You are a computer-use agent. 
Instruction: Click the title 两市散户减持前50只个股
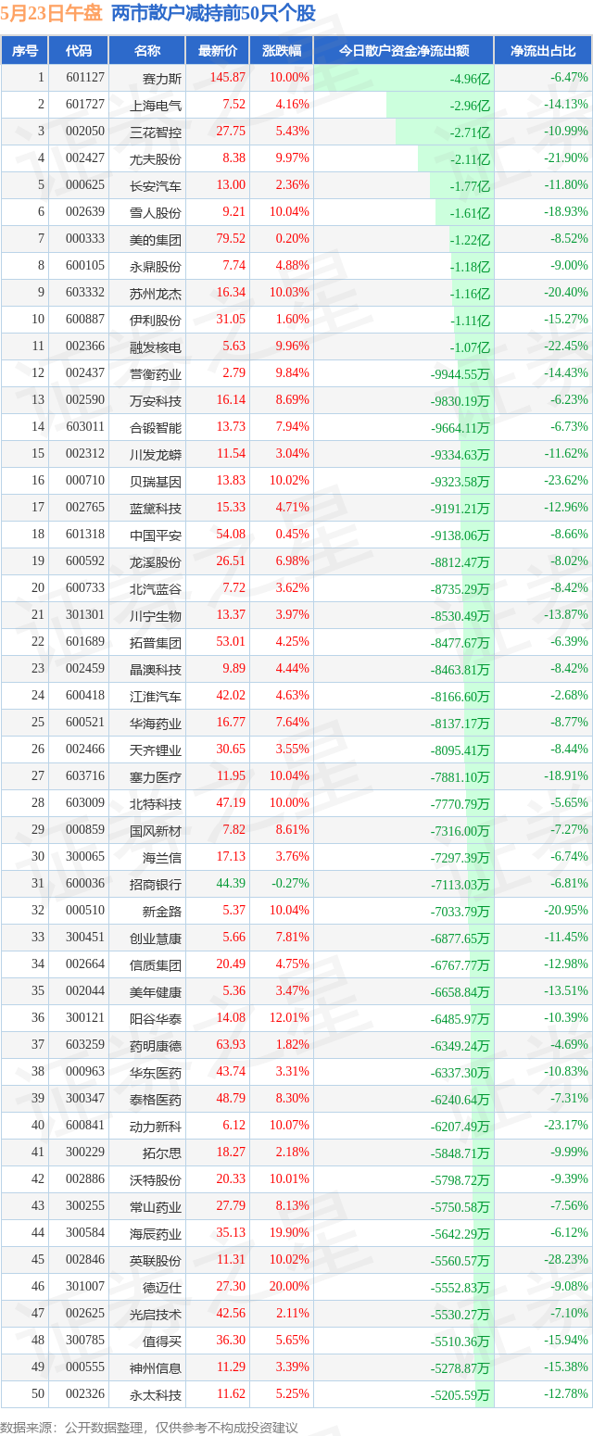pyautogui.click(x=213, y=14)
